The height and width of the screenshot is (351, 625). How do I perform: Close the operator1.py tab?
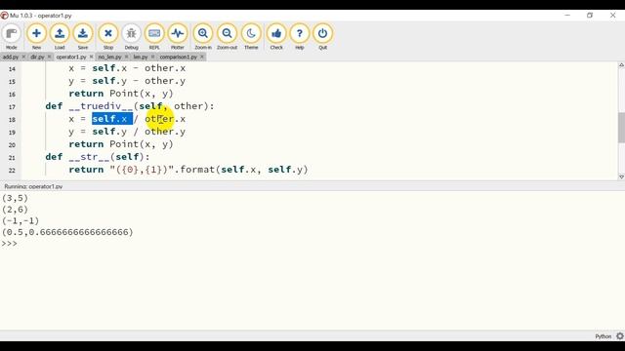(91, 57)
